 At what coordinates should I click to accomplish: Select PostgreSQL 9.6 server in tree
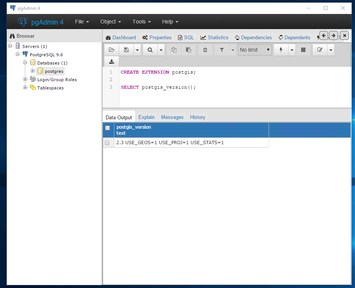click(46, 55)
